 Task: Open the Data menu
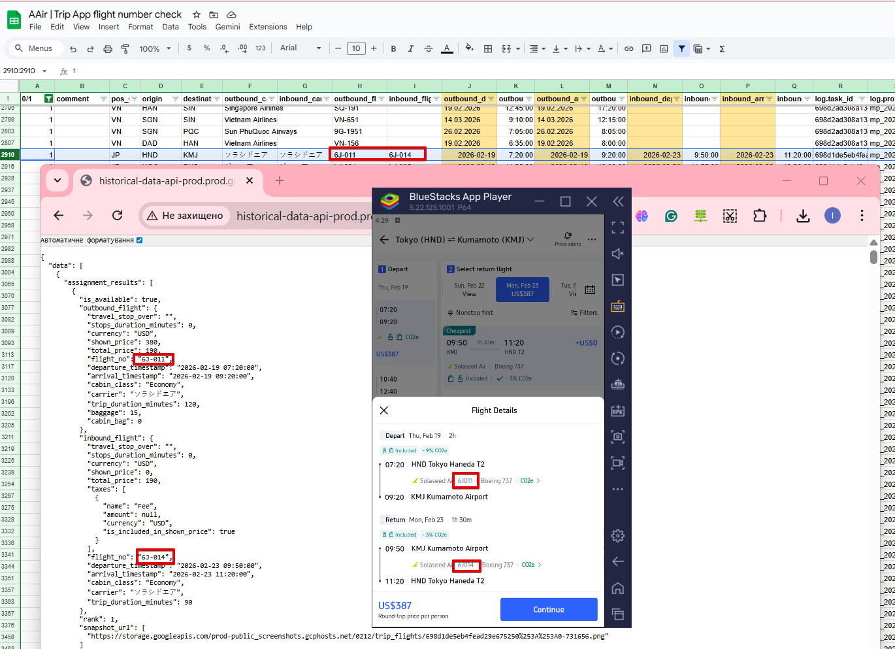(x=171, y=27)
